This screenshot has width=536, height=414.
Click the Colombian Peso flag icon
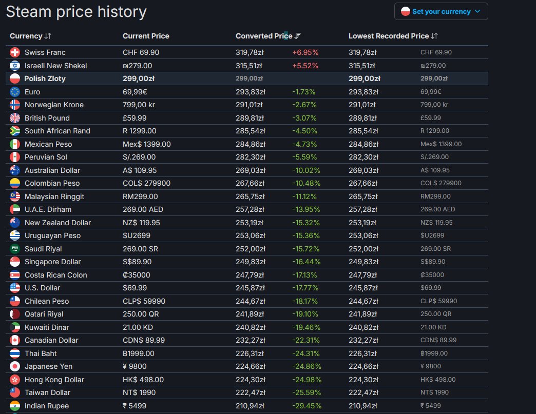(15, 184)
